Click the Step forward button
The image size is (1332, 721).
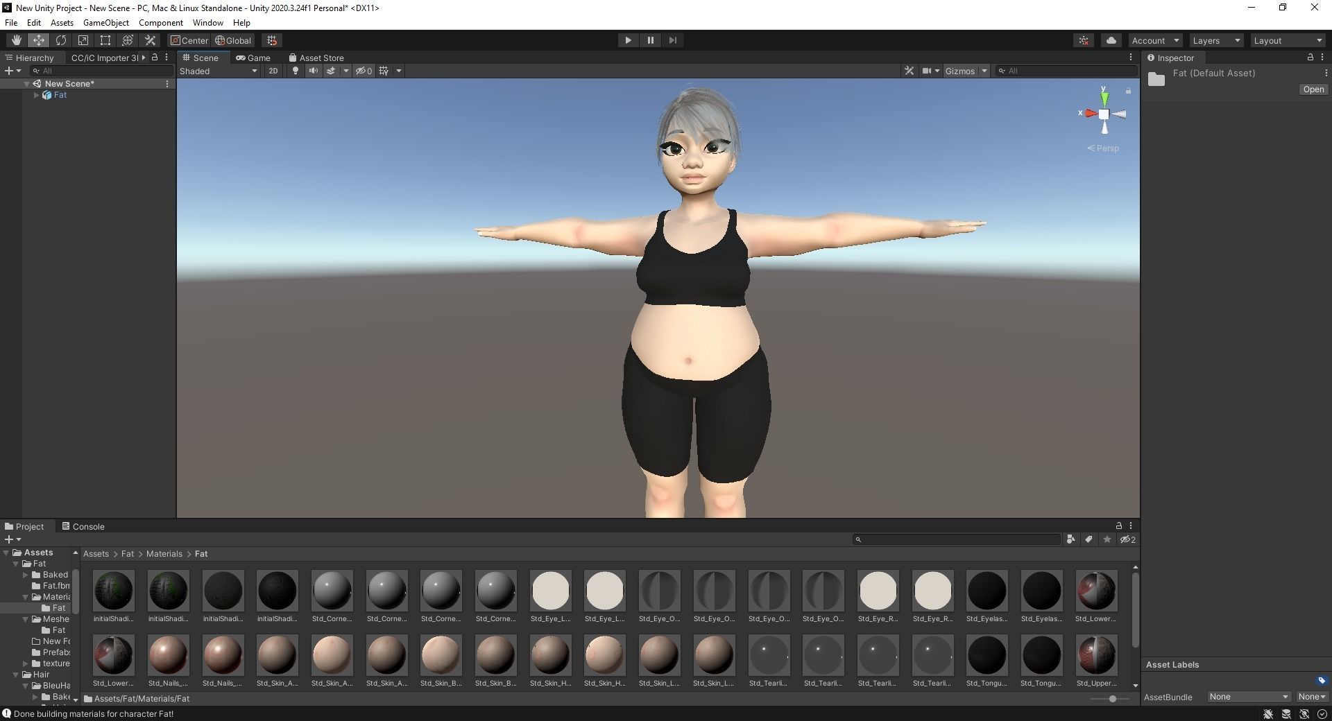(672, 40)
